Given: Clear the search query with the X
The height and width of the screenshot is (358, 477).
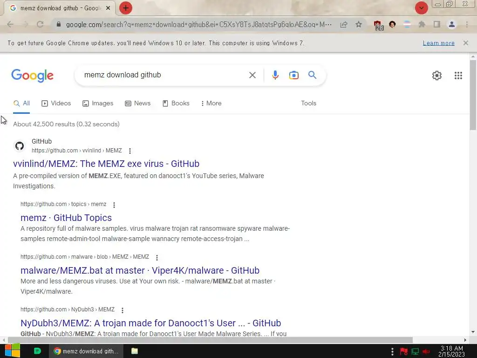Looking at the screenshot, I should point(252,75).
